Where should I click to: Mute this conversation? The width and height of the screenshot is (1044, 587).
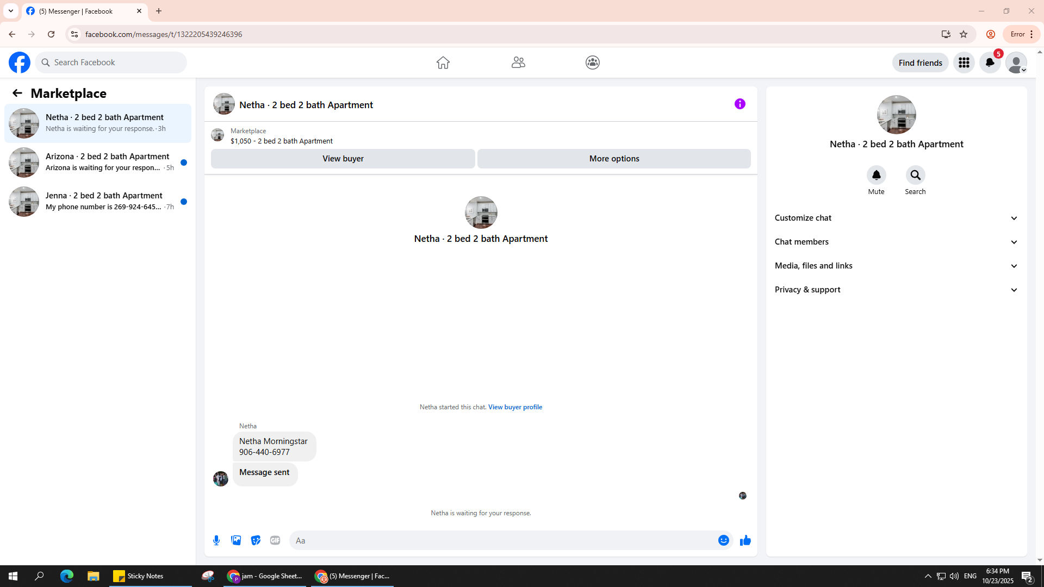coord(876,175)
